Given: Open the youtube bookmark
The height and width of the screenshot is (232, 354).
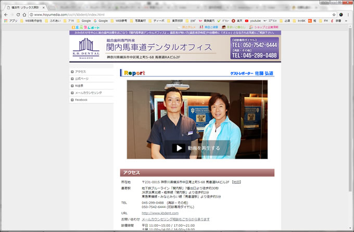Looking at the screenshot, I should coord(252,21).
